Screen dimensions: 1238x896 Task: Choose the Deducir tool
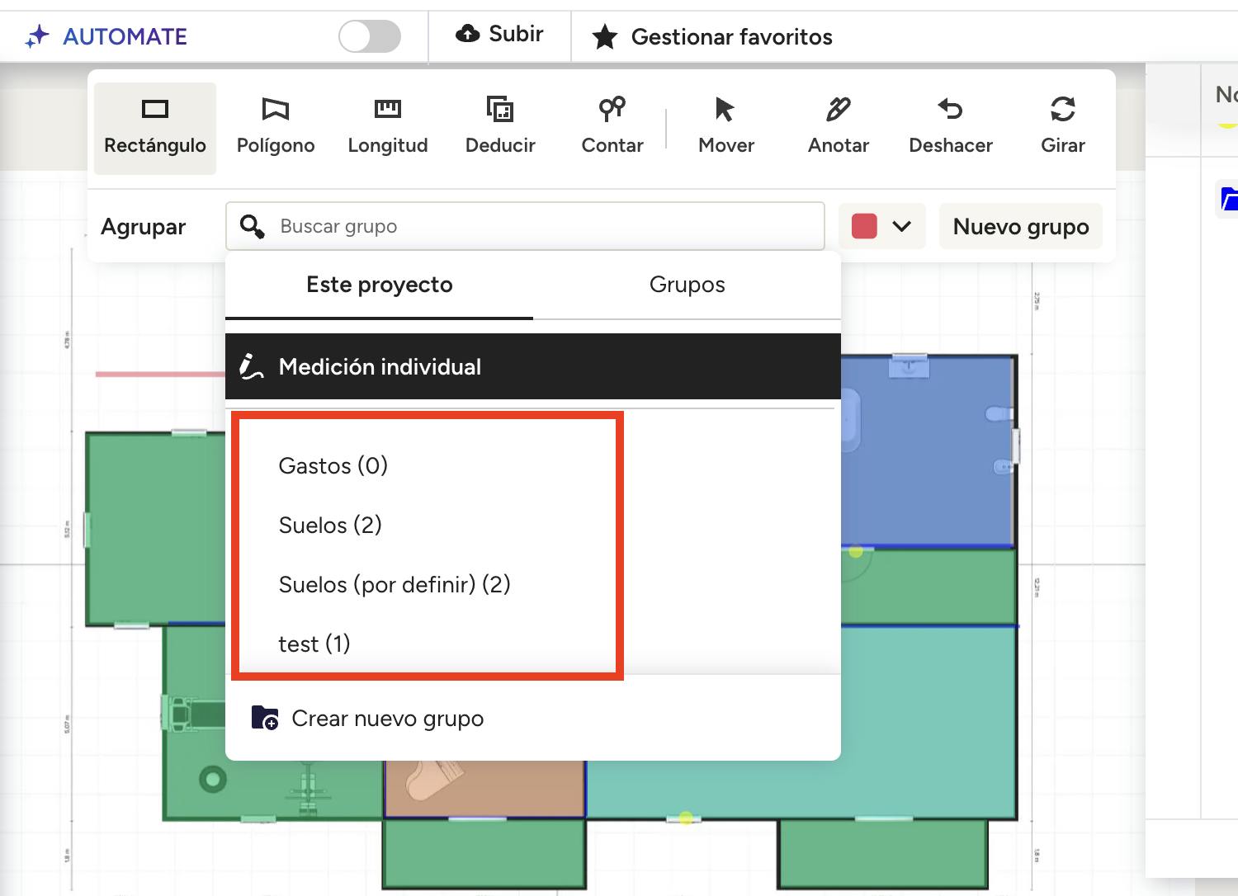tap(500, 127)
